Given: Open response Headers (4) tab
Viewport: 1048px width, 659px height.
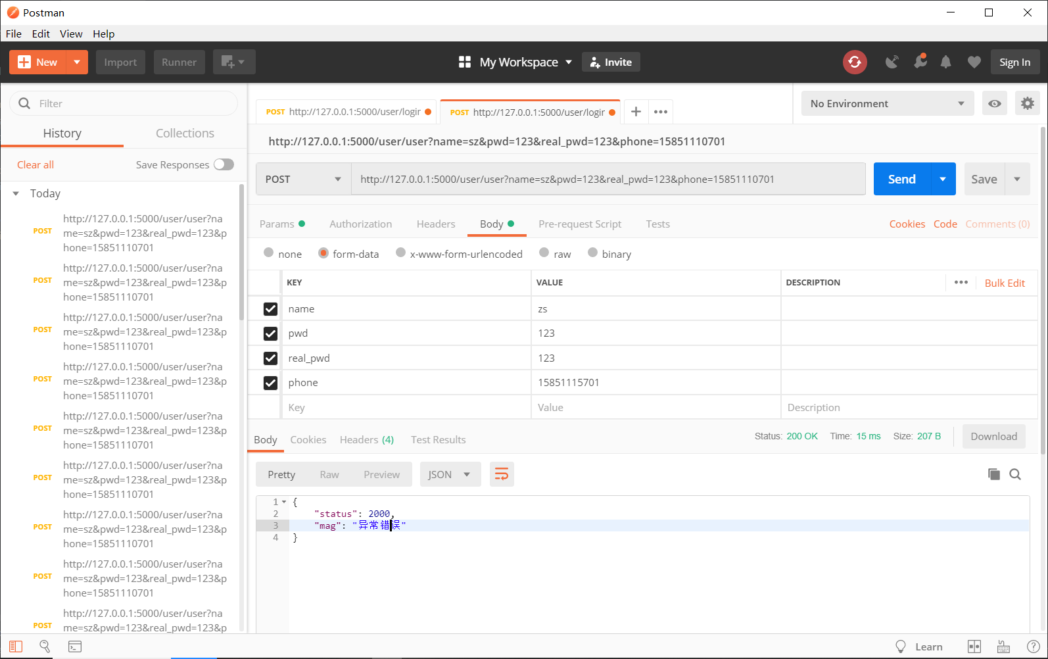Looking at the screenshot, I should click(366, 439).
